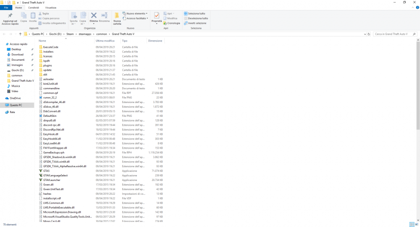Click the Cronologia history icon
The height and width of the screenshot is (227, 420).
coord(172,23)
